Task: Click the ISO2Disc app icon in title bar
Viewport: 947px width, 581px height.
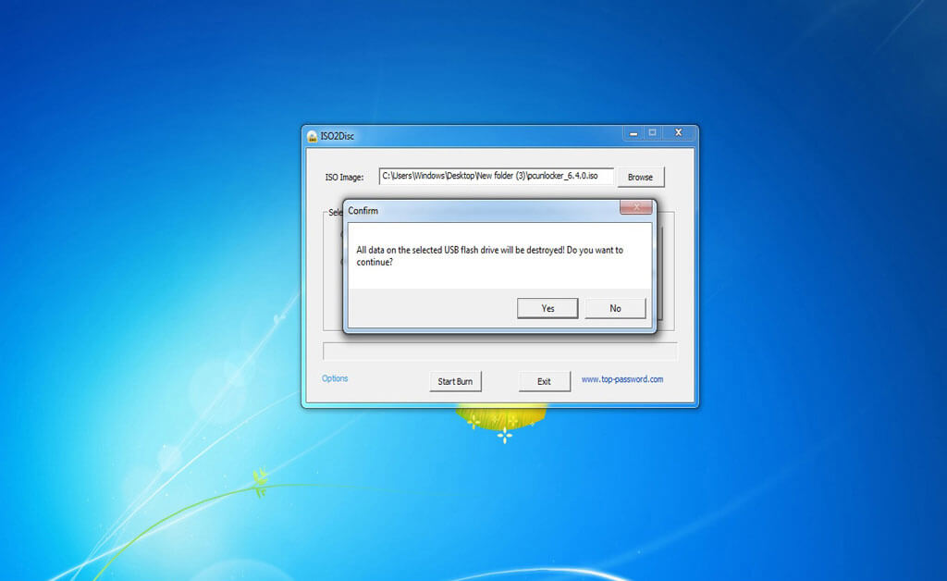Action: [x=313, y=136]
